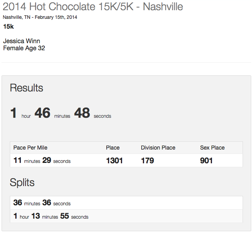Click the Division Place column header
Viewport: 252px width, 232px height.
click(x=158, y=148)
